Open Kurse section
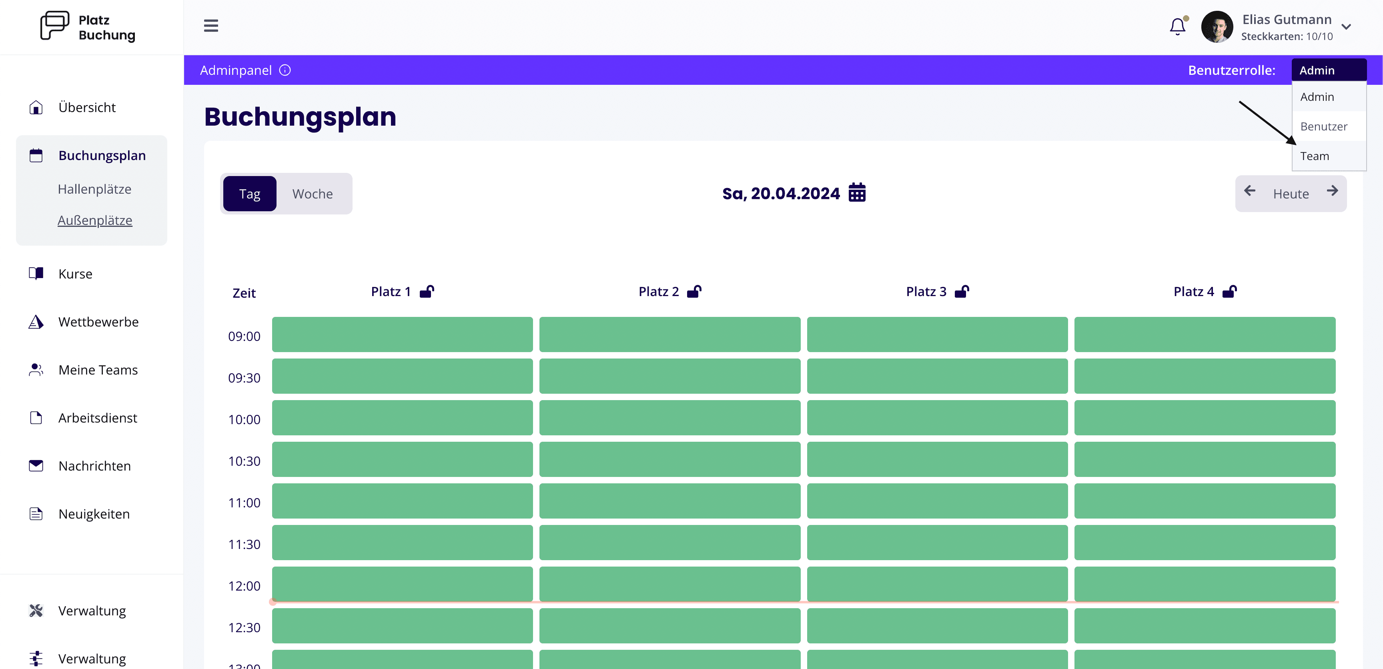The height and width of the screenshot is (669, 1383). [75, 274]
